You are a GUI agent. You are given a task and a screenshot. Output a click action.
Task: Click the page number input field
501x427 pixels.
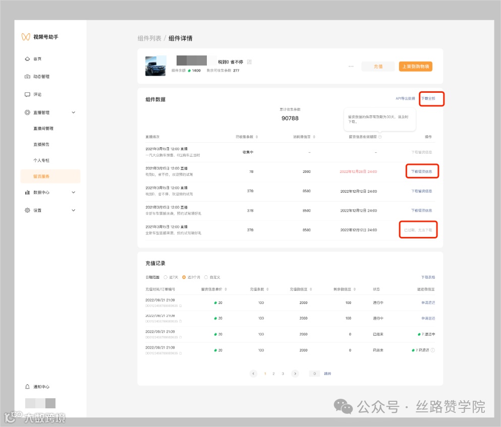pos(314,374)
